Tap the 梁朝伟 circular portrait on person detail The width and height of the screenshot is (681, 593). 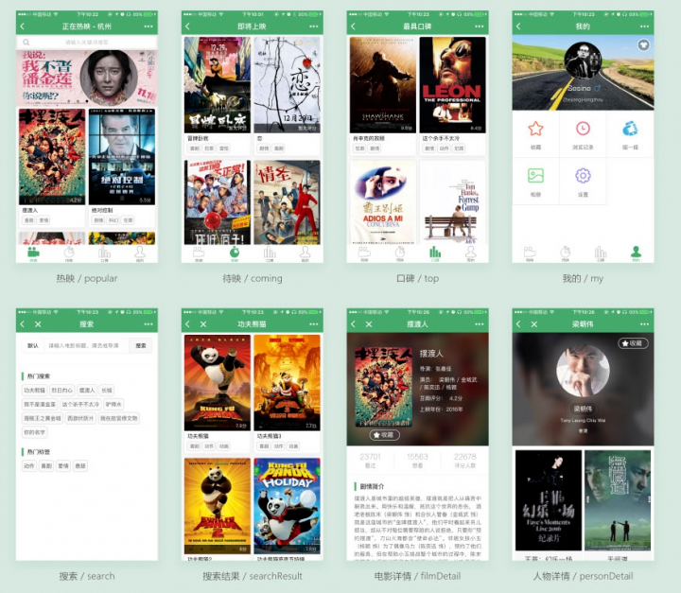click(x=583, y=370)
